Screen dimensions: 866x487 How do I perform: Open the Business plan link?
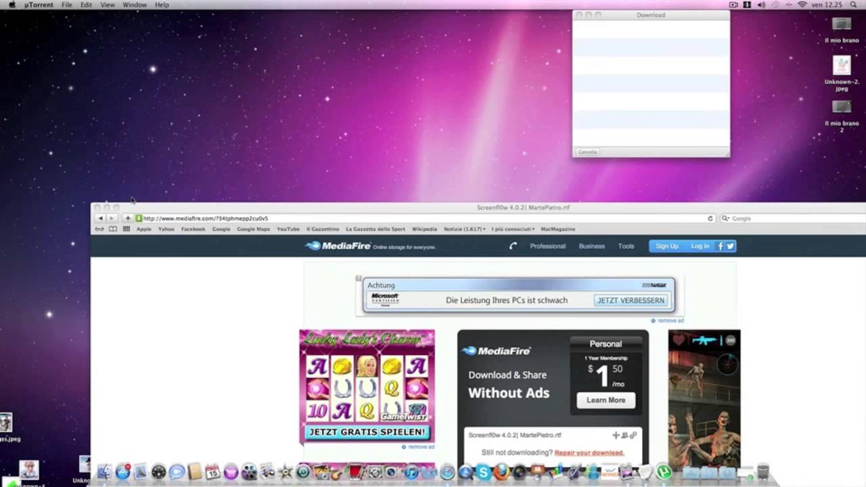[x=591, y=246]
